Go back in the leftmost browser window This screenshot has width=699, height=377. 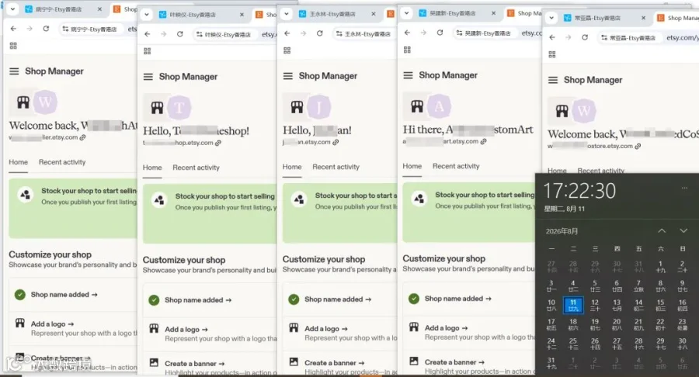click(x=13, y=29)
